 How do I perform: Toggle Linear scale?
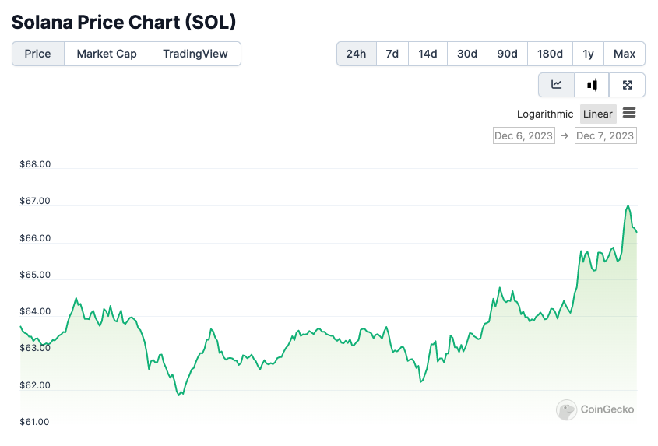point(598,114)
